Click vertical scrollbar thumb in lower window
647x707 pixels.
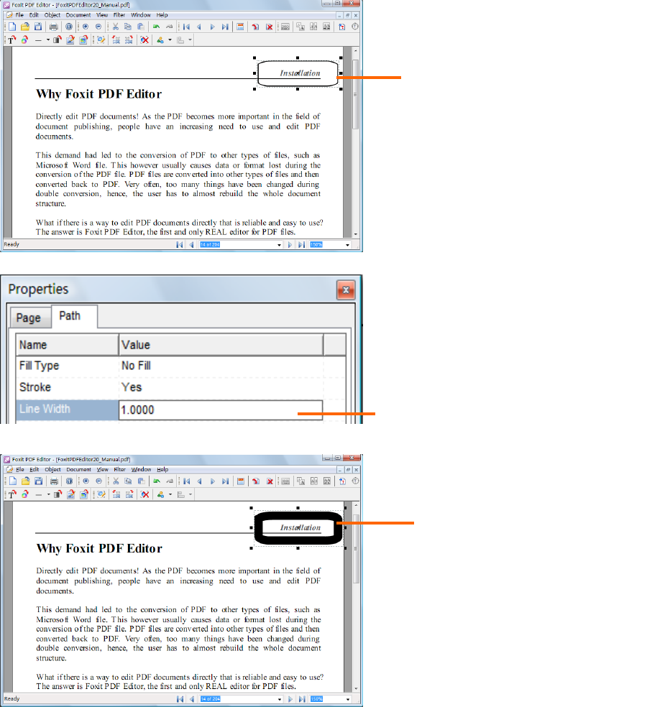[356, 548]
